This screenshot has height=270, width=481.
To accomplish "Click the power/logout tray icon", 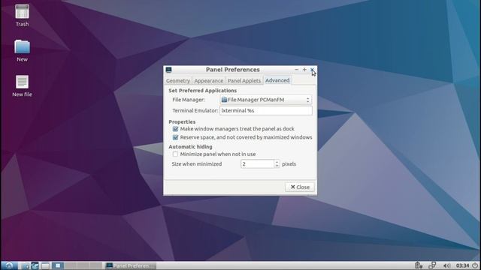I will (x=475, y=265).
